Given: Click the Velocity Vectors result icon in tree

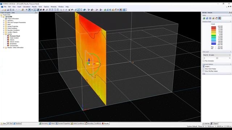Looking at the screenshot, I should (x=8, y=42).
